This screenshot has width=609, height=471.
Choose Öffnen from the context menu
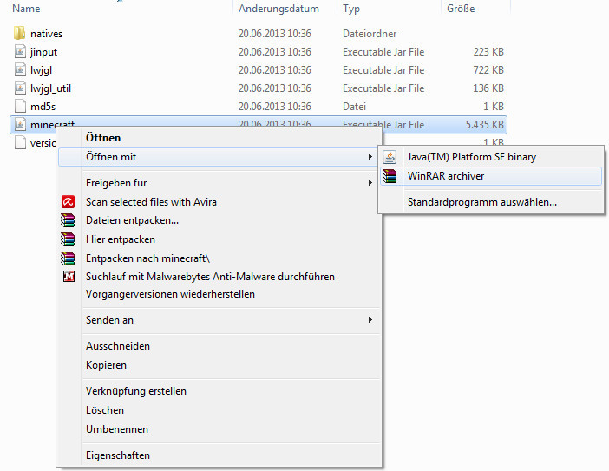pos(103,138)
